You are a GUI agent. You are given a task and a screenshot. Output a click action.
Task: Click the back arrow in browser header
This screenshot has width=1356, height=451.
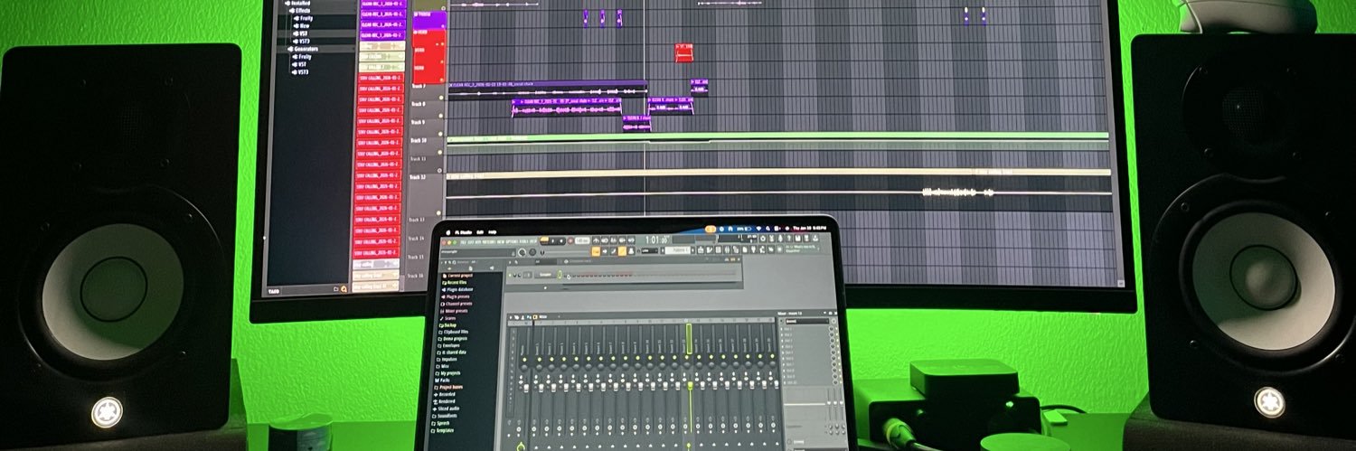[449, 268]
